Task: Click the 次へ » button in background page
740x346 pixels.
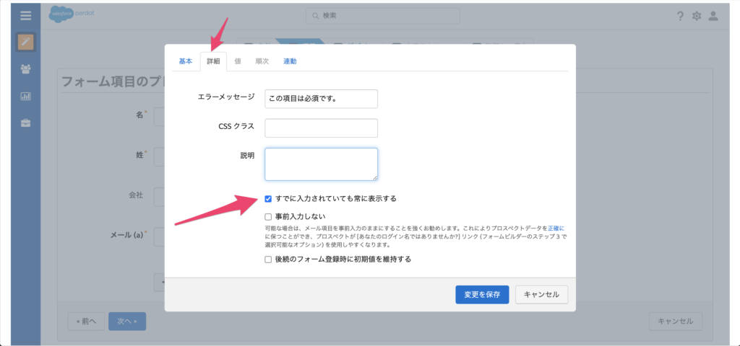Action: 127,321
